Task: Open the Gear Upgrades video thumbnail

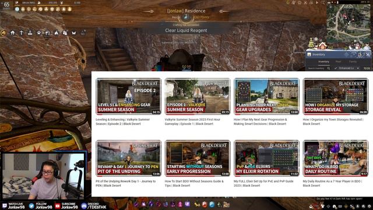Action: click(x=266, y=96)
